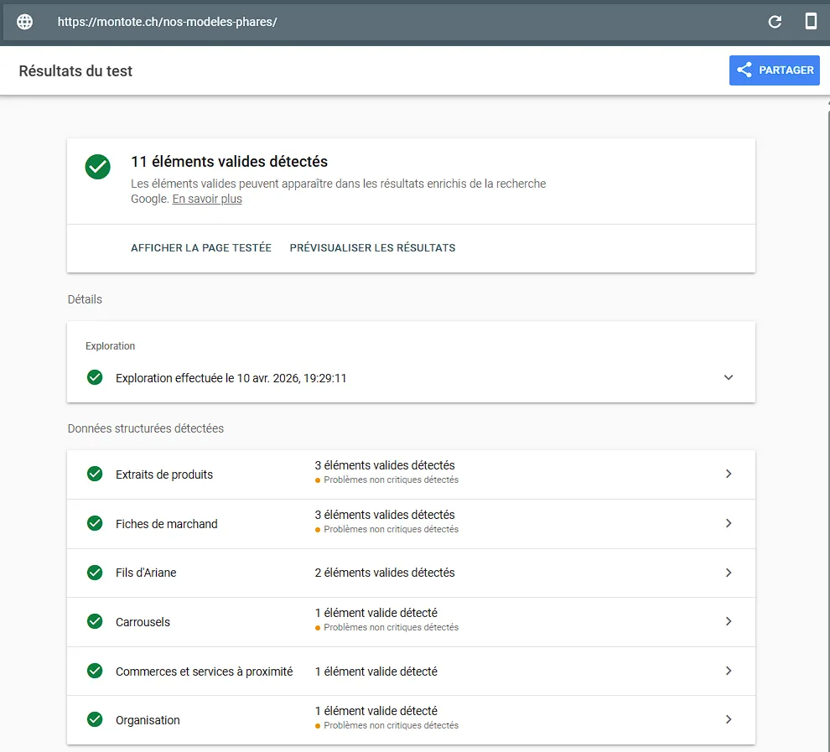Image resolution: width=830 pixels, height=752 pixels.
Task: Open Extraits de produits details arrow
Action: [728, 474]
